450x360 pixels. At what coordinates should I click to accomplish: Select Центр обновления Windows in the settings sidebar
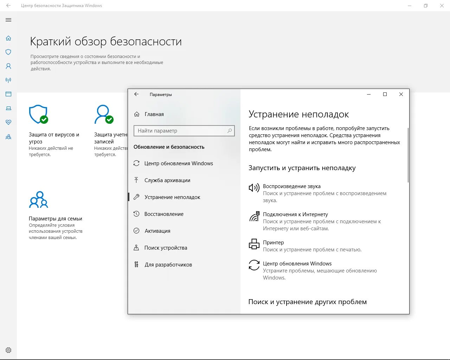pyautogui.click(x=184, y=163)
